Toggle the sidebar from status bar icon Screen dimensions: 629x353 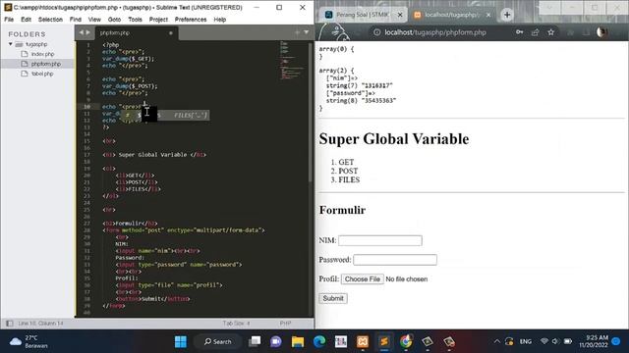click(10, 323)
